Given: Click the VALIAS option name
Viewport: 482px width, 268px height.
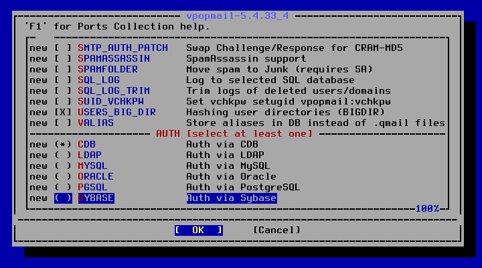Looking at the screenshot, I should click(x=96, y=123).
